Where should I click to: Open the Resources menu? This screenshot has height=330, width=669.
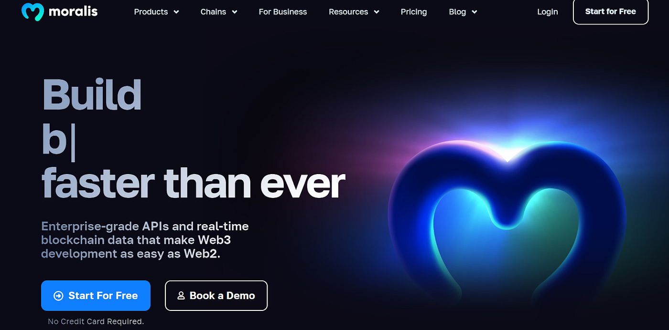coord(354,12)
